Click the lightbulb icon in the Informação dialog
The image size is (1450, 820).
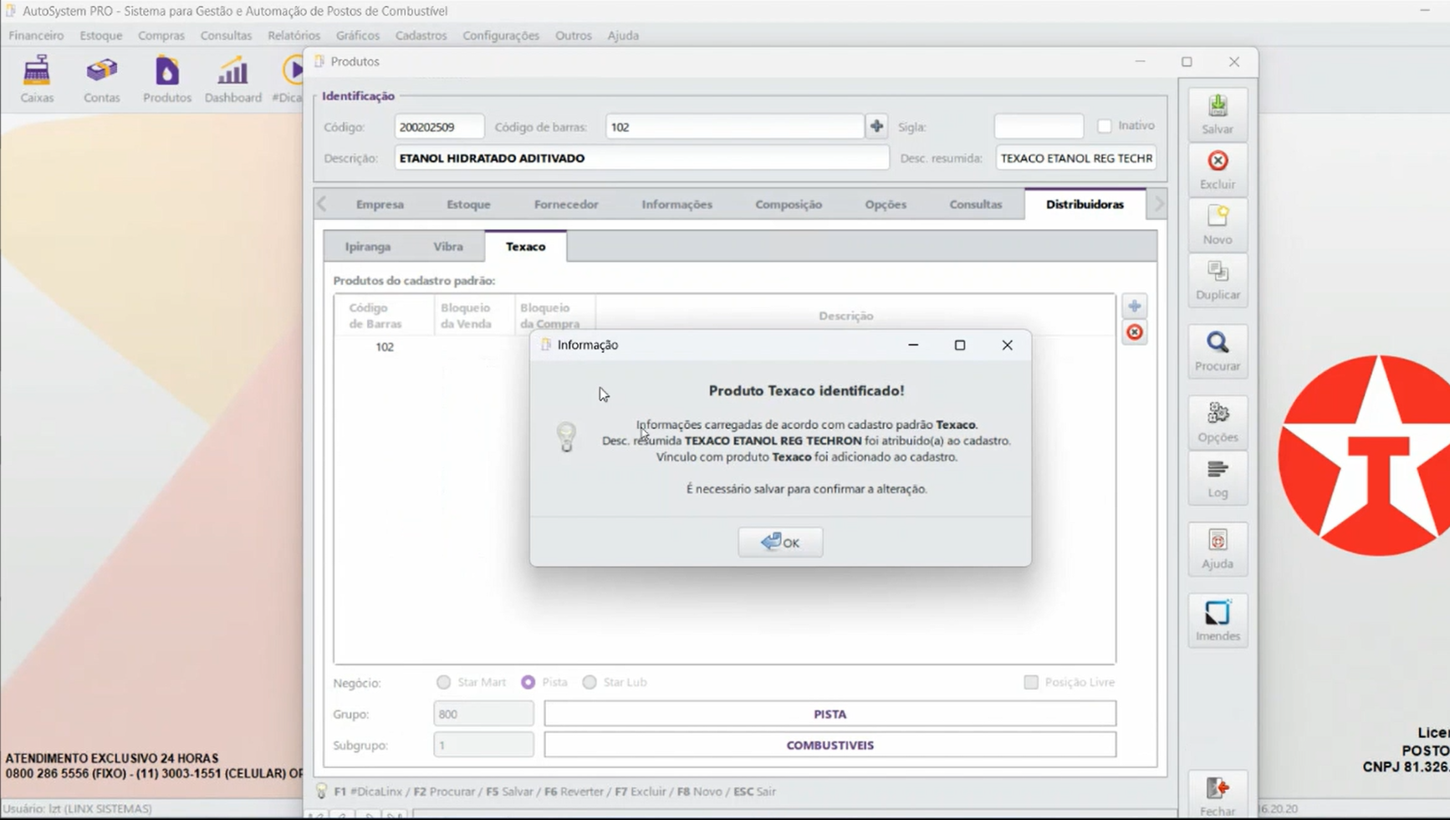566,436
